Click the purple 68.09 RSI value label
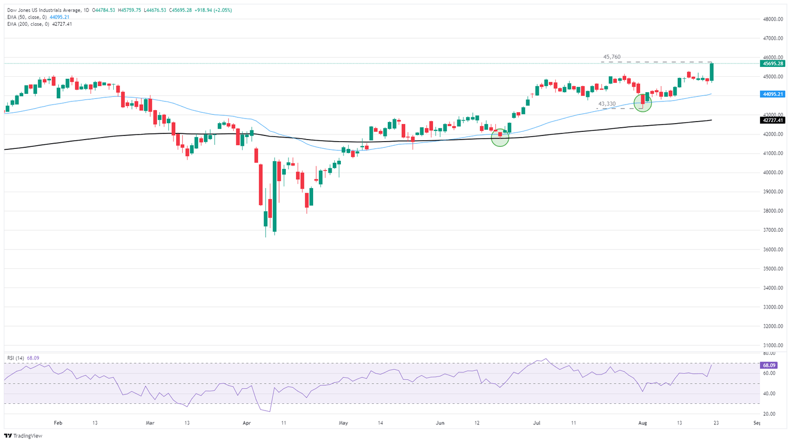Screen dimensions: 791x443 click(x=767, y=365)
